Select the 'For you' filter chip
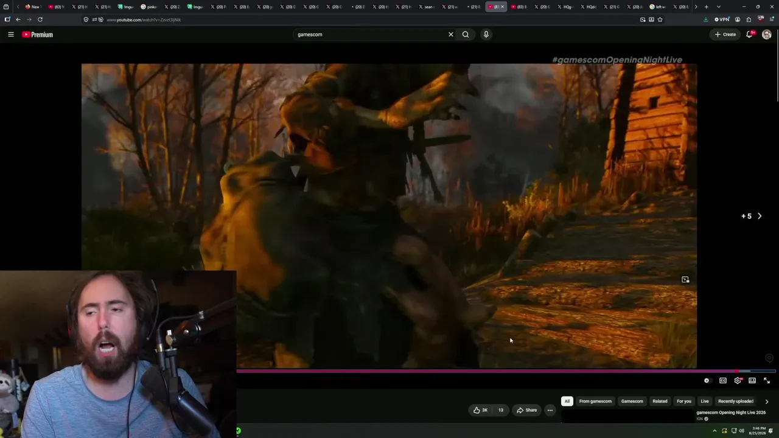Screen dimensions: 779x438 pos(684,401)
